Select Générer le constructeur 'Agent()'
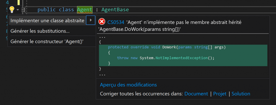Screen dimensions: 276x105 [x=47, y=42]
